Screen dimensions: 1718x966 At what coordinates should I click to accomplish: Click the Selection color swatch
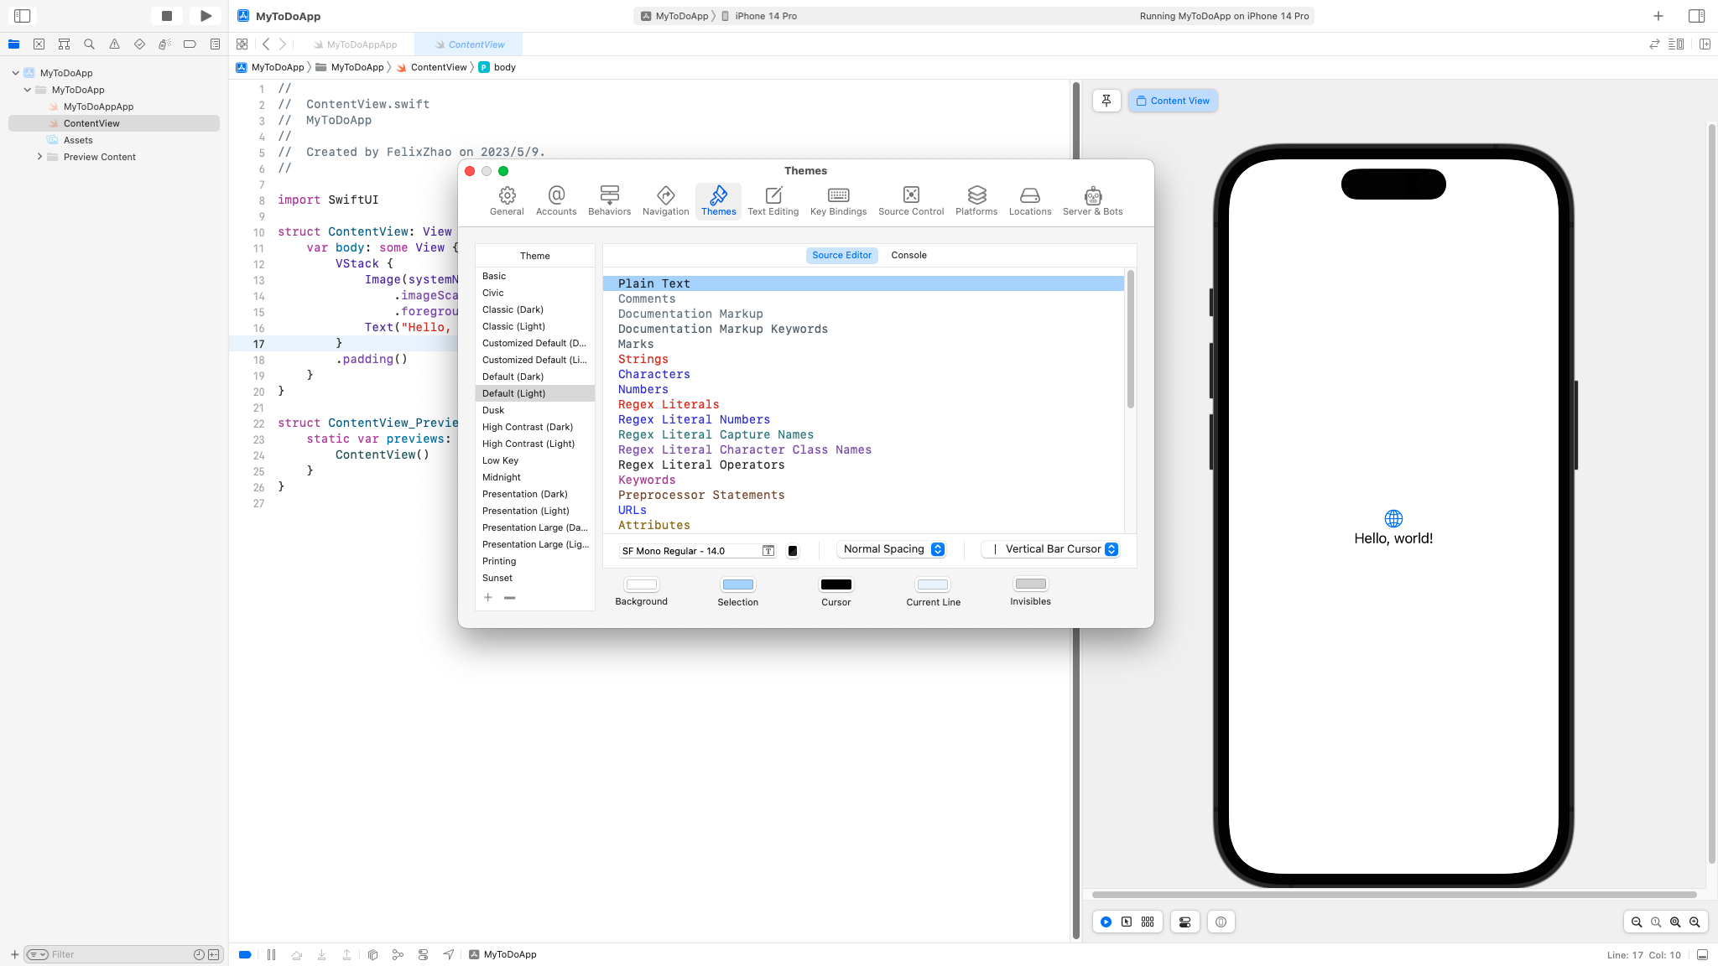737,584
